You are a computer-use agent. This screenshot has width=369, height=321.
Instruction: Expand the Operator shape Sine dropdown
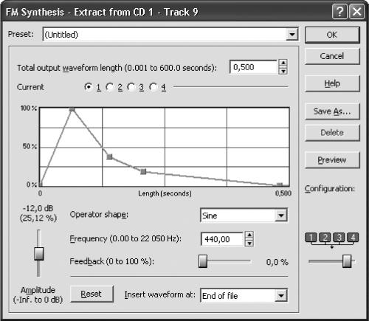click(280, 215)
